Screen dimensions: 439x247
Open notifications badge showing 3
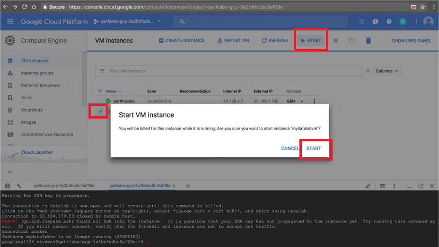point(403,22)
